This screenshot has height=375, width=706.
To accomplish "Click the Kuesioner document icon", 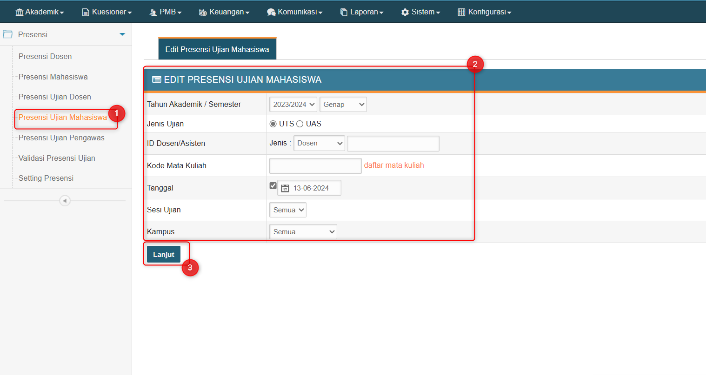I will click(86, 12).
